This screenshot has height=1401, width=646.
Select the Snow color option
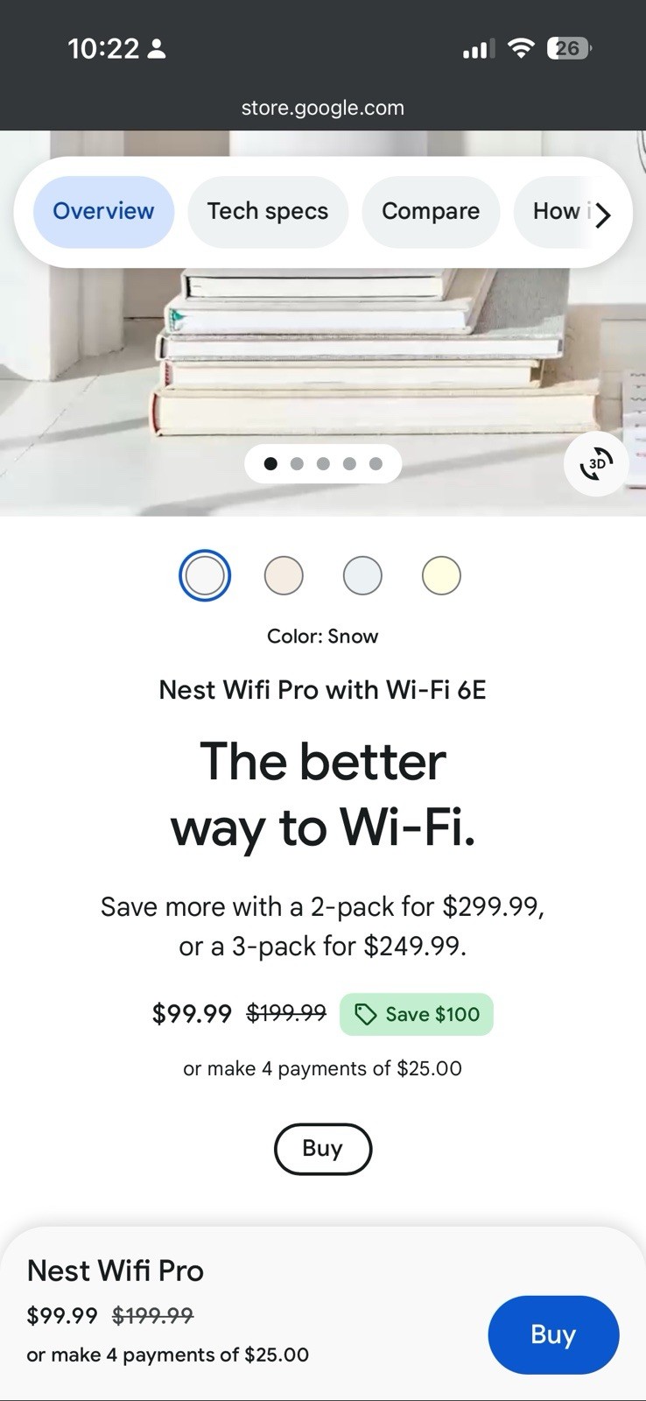point(205,575)
